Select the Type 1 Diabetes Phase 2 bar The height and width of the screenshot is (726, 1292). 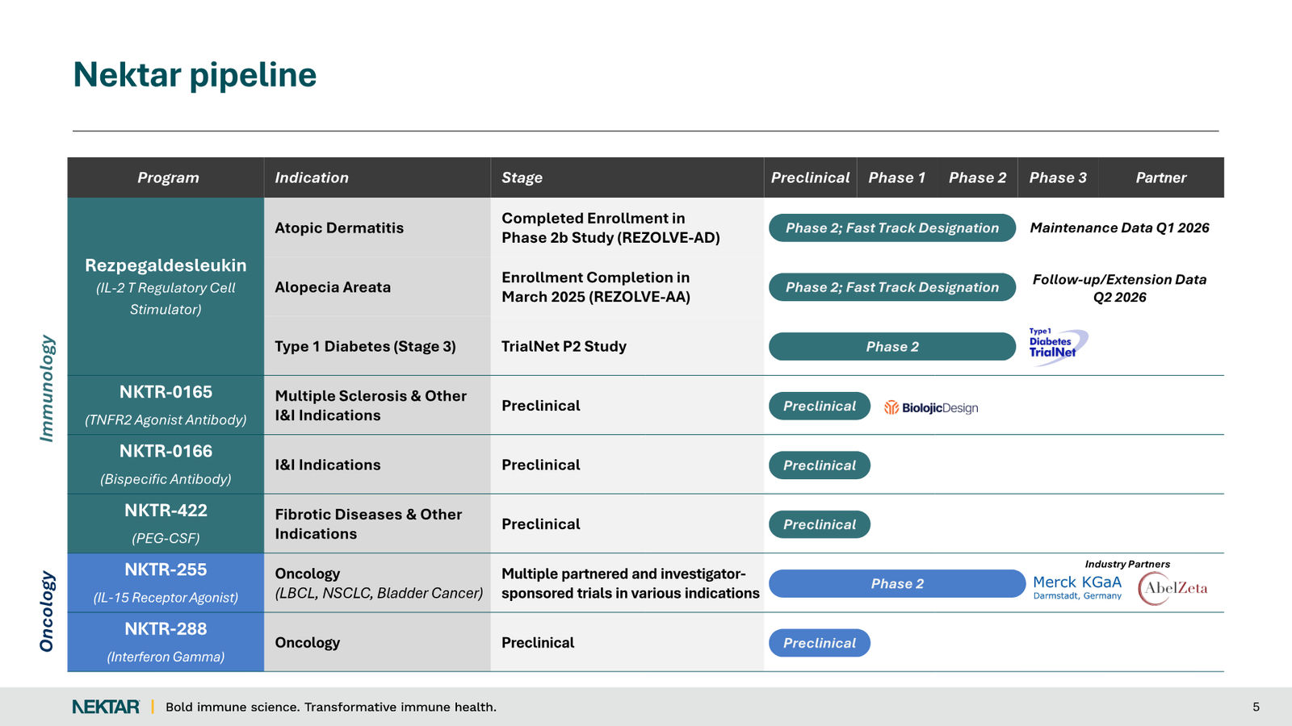pyautogui.click(x=892, y=346)
